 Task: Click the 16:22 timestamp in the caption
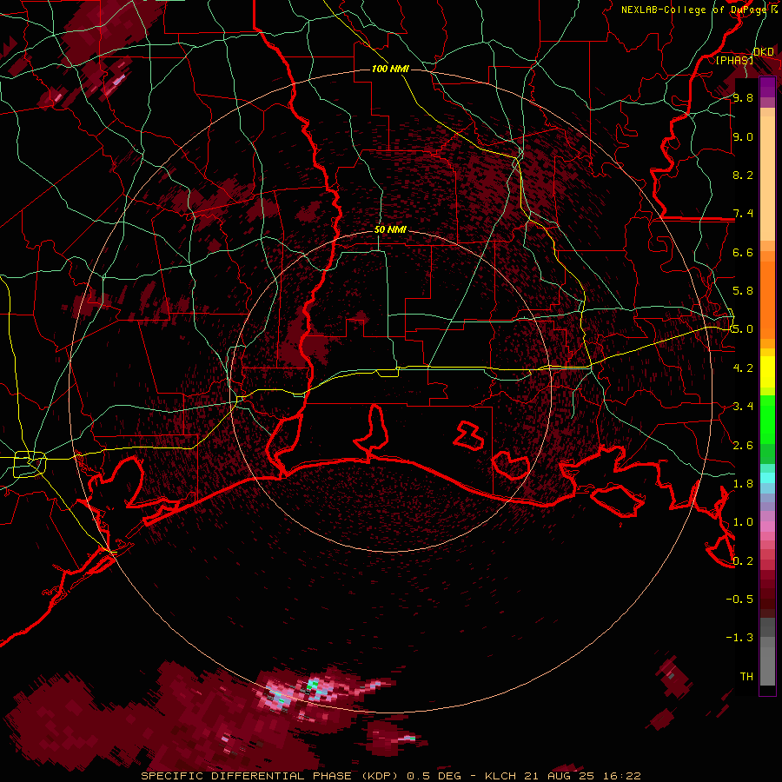pos(621,776)
